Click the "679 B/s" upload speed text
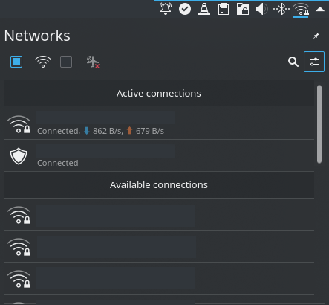This screenshot has width=329, height=305. click(150, 131)
